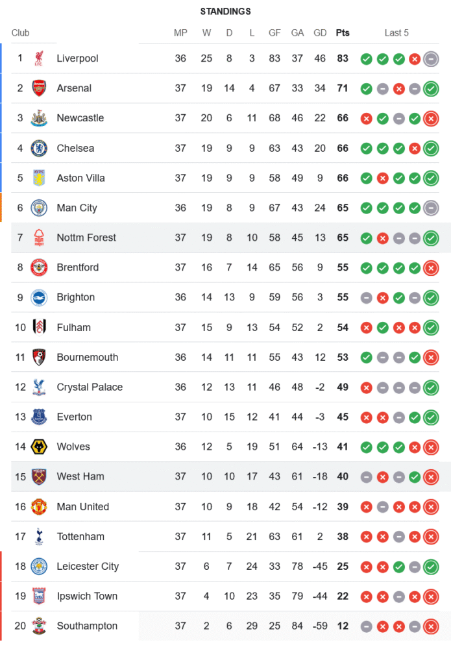Click the Man City club crest icon
Viewport: 451px width, 649px height.
tap(39, 208)
